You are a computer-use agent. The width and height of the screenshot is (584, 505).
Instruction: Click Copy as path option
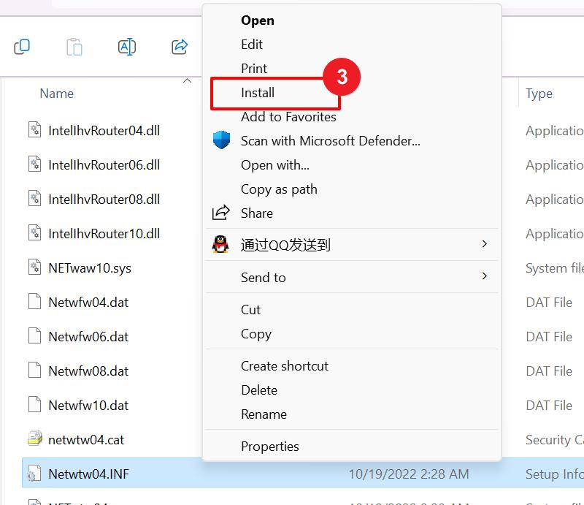279,189
